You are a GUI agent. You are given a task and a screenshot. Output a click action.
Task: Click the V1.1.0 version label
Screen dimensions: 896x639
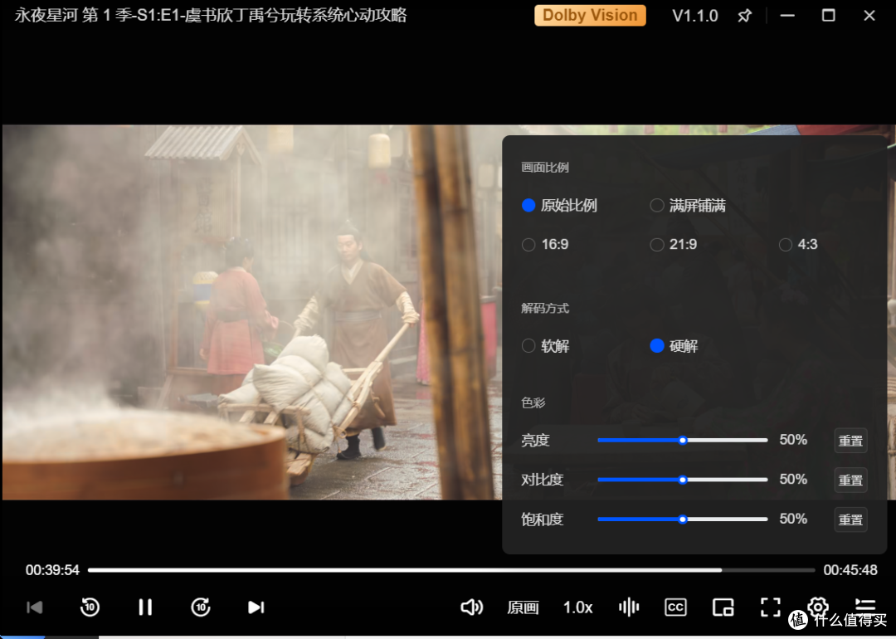tap(695, 16)
